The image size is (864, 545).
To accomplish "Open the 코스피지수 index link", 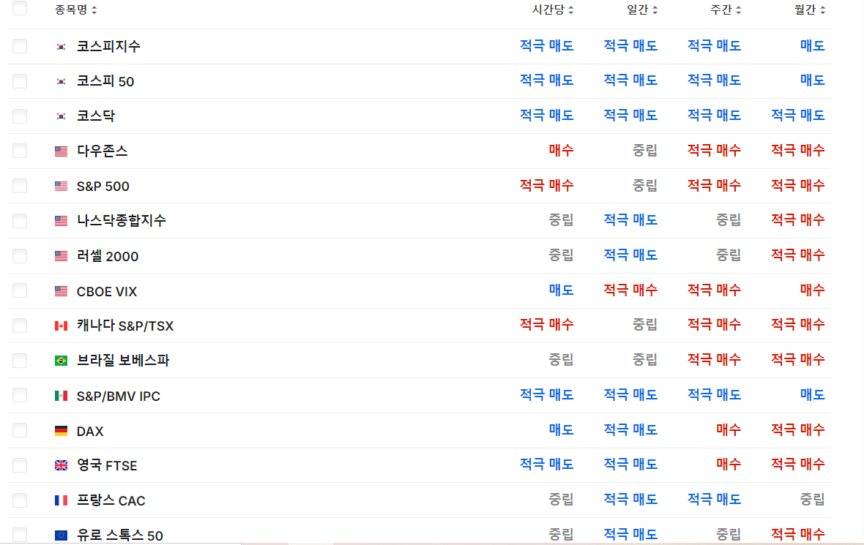I will pyautogui.click(x=108, y=46).
